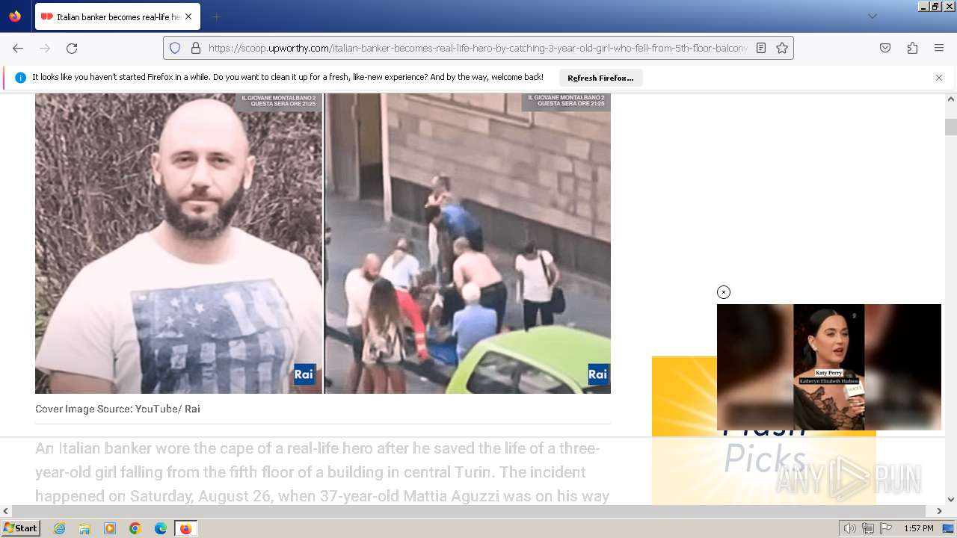Click vertical scrollbar down arrow
Image resolution: width=957 pixels, height=538 pixels.
[x=951, y=499]
